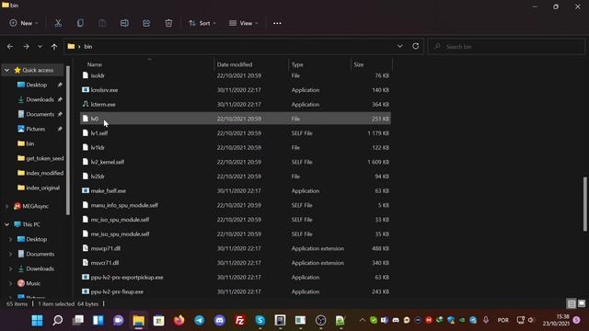The height and width of the screenshot is (331, 589).
Task: Open Firefox from taskbar
Action: (179, 321)
